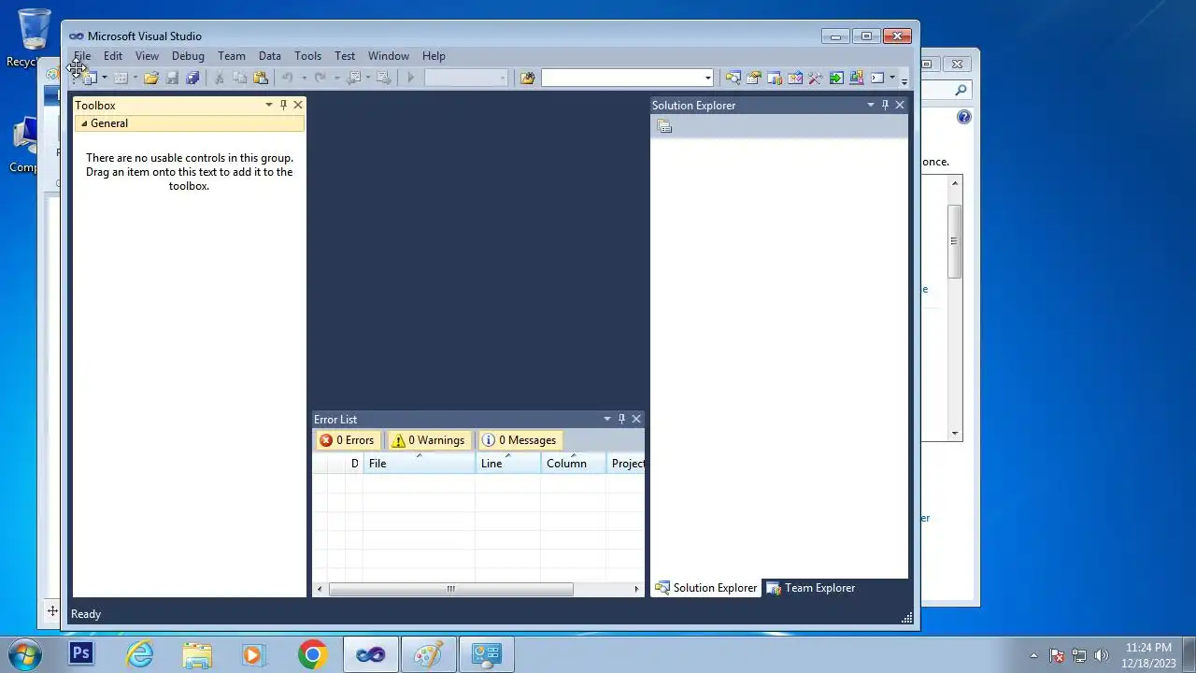
Task: Open Error List window position dropdown
Action: [x=607, y=420]
